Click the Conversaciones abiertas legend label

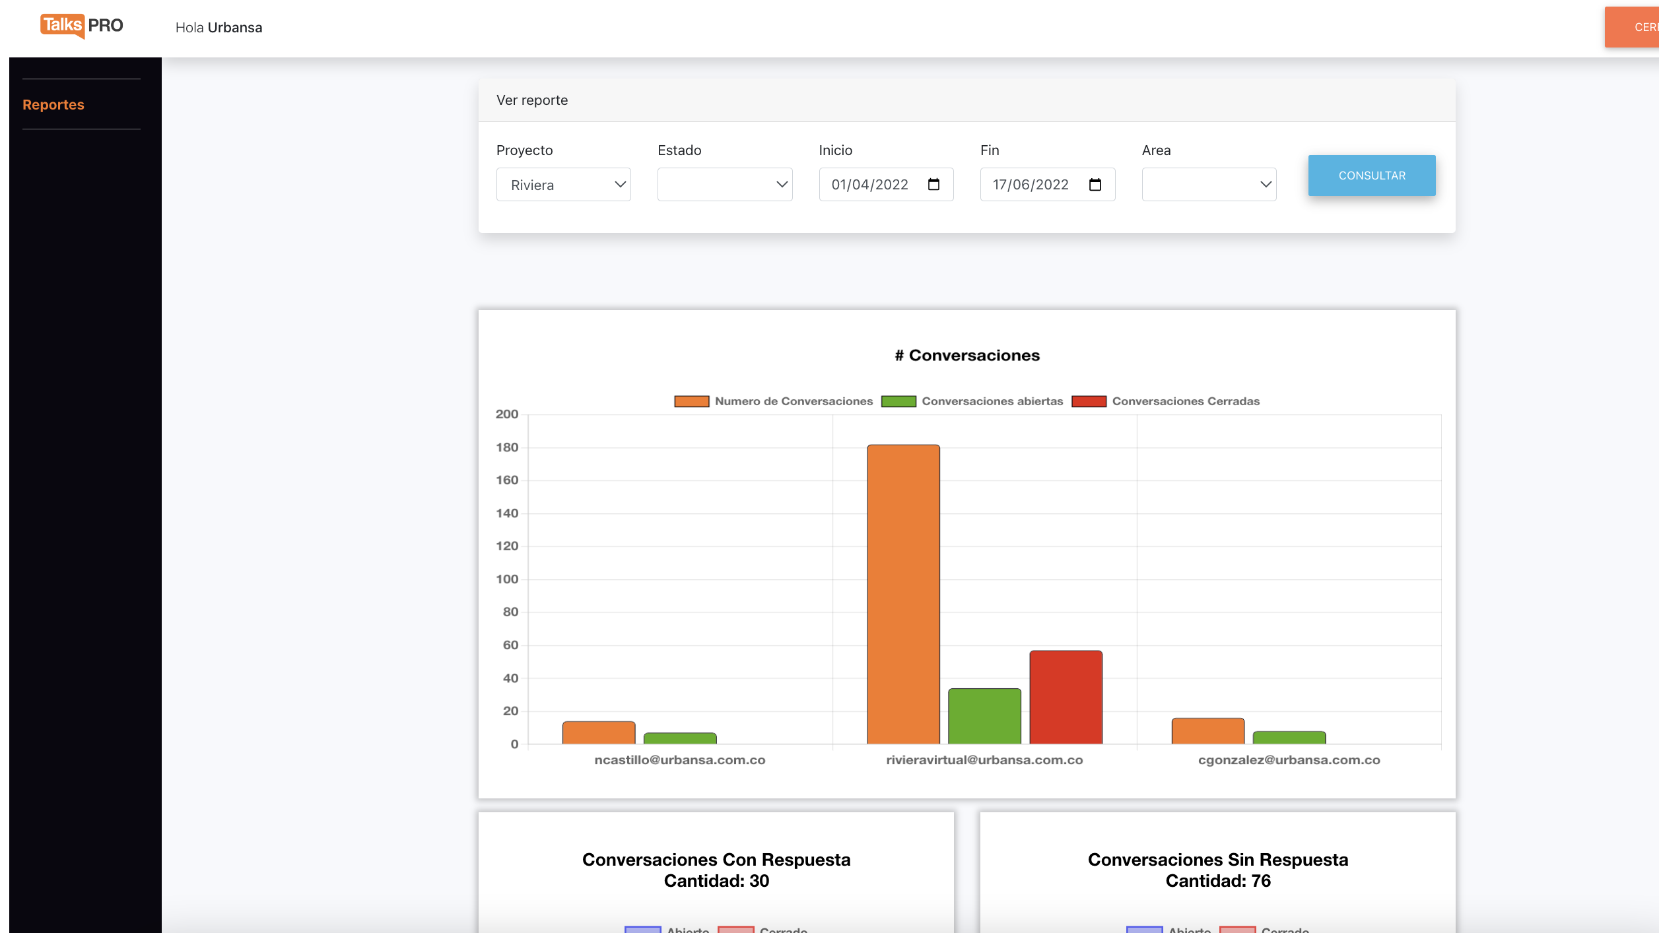tap(992, 401)
